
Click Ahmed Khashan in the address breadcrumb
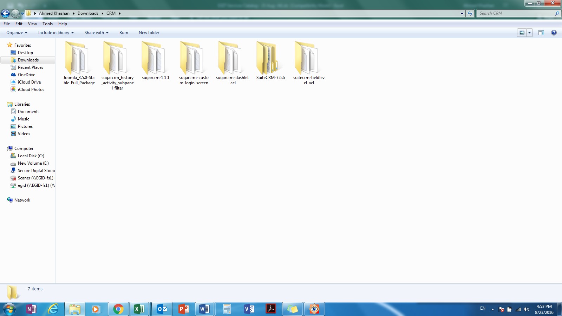(54, 13)
